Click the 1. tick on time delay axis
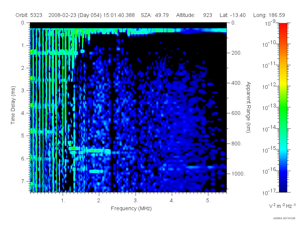This screenshot has height=226, width=302. [23, 45]
